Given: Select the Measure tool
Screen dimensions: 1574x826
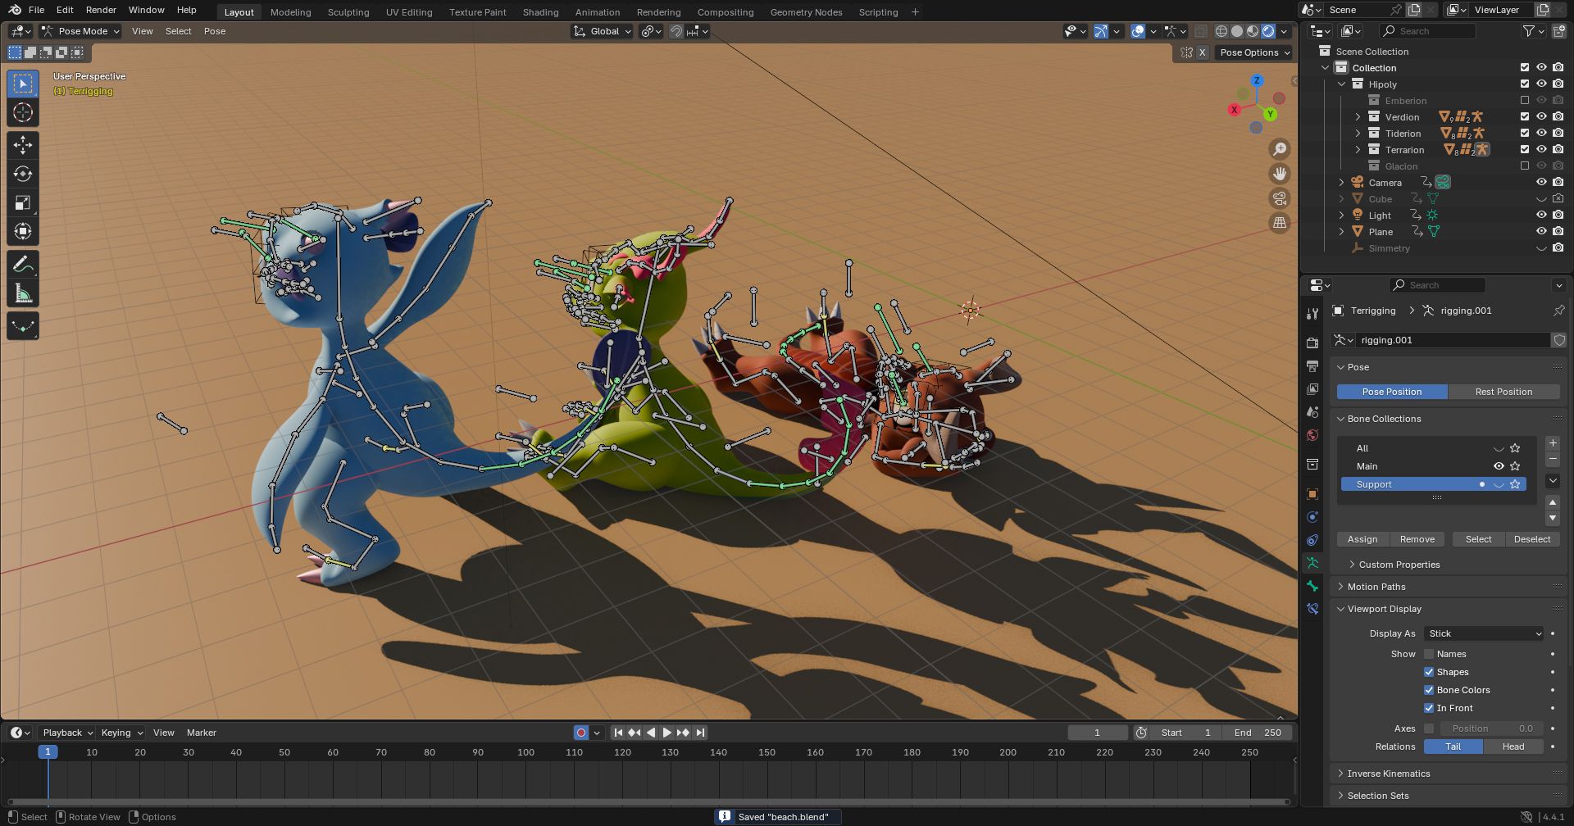Looking at the screenshot, I should tap(23, 293).
